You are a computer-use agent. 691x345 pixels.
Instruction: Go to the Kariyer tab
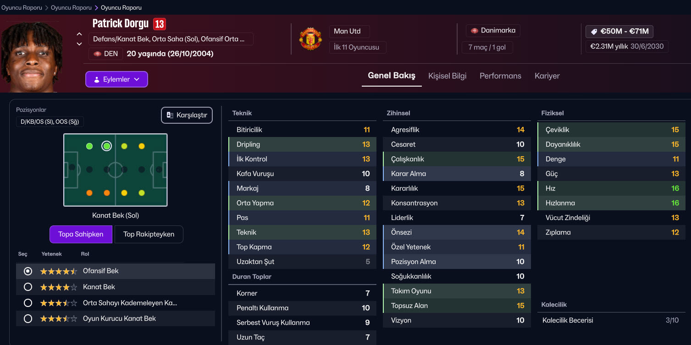point(547,76)
